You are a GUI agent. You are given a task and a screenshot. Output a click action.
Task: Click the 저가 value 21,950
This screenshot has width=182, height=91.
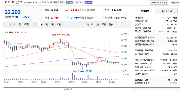click(75, 18)
